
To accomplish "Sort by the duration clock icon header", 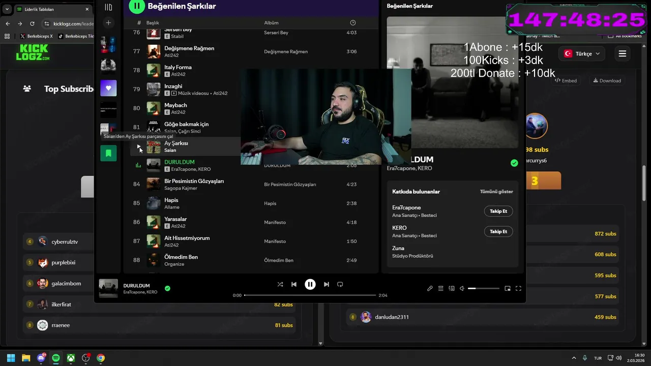I will [353, 23].
